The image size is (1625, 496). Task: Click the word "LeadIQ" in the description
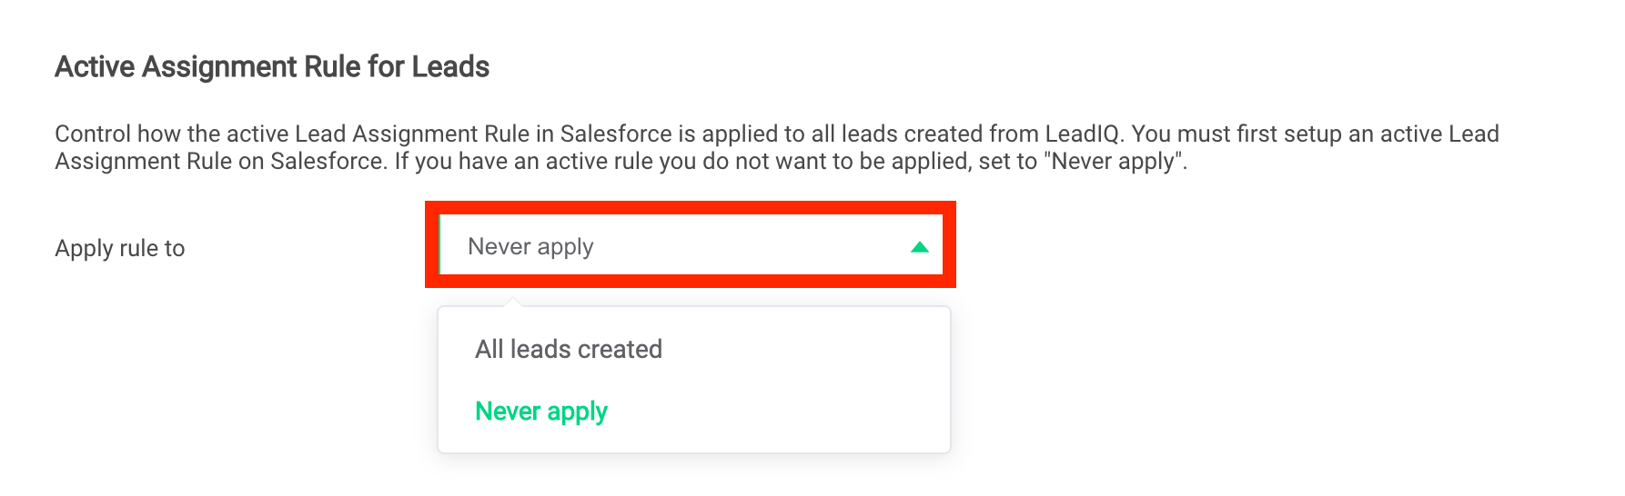coord(1082,134)
